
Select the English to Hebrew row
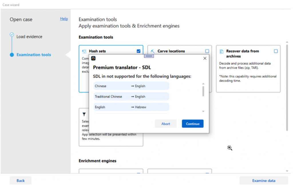(x=131, y=107)
